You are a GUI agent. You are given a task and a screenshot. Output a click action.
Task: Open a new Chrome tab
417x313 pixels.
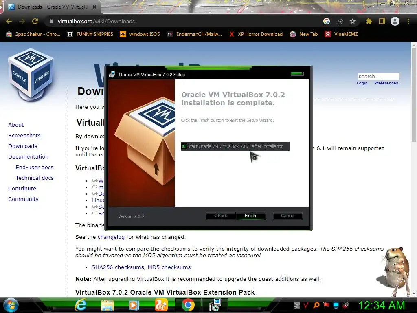110,7
